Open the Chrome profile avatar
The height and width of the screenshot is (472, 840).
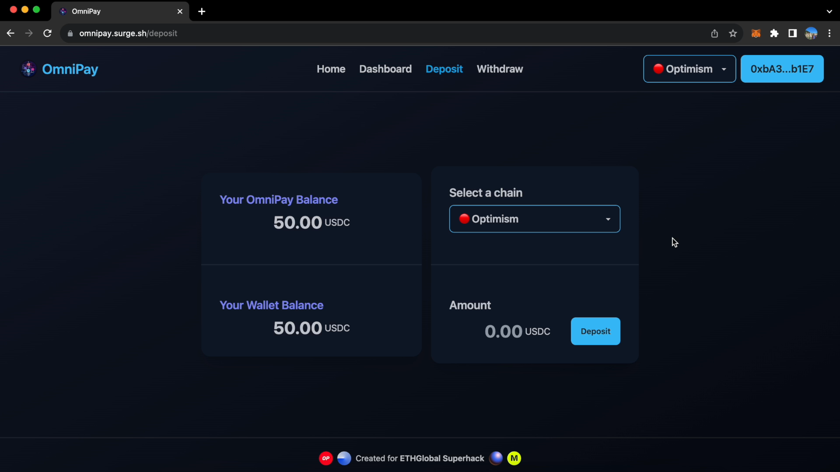coord(811,33)
